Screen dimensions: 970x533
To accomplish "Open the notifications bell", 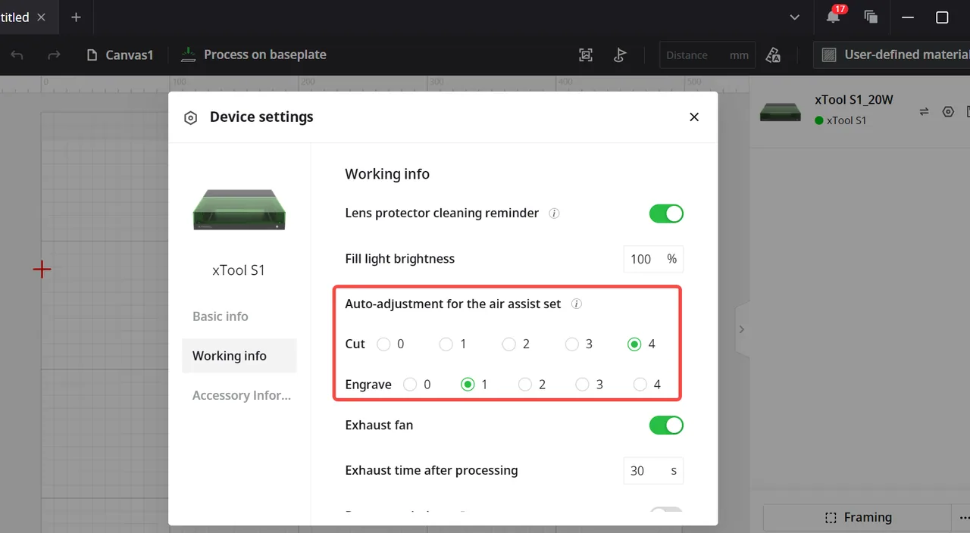I will 834,17.
